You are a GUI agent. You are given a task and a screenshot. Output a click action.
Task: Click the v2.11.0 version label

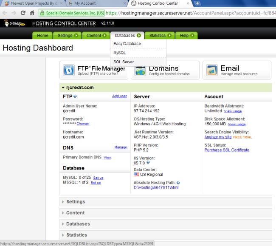(107, 23)
